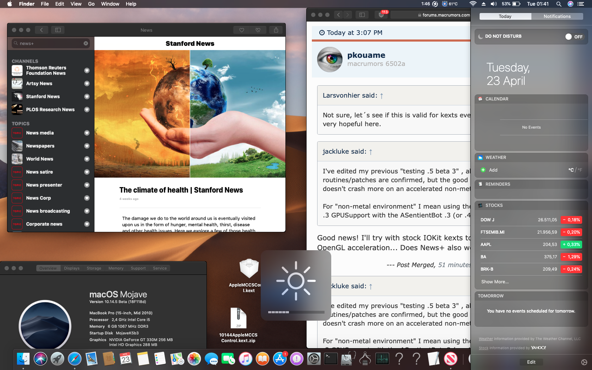Expand the Larsvonhier quote via its arrow

pos(382,96)
